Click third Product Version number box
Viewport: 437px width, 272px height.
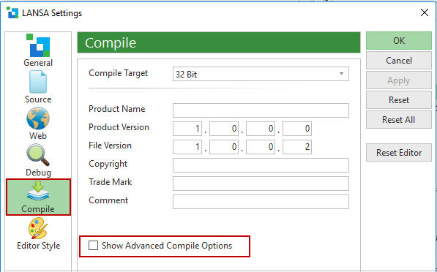(261, 129)
